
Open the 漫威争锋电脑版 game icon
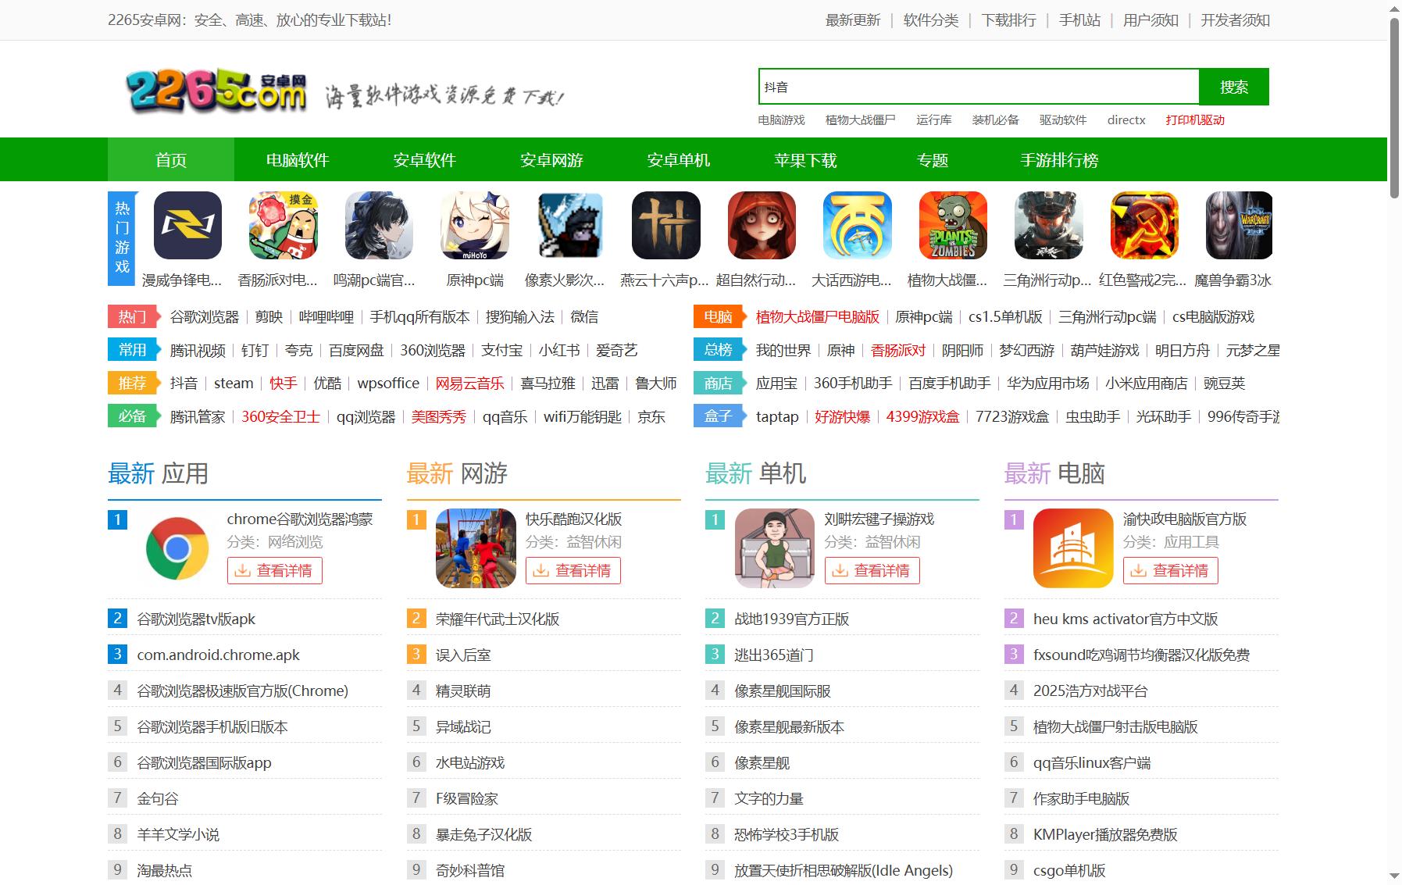[x=187, y=225]
